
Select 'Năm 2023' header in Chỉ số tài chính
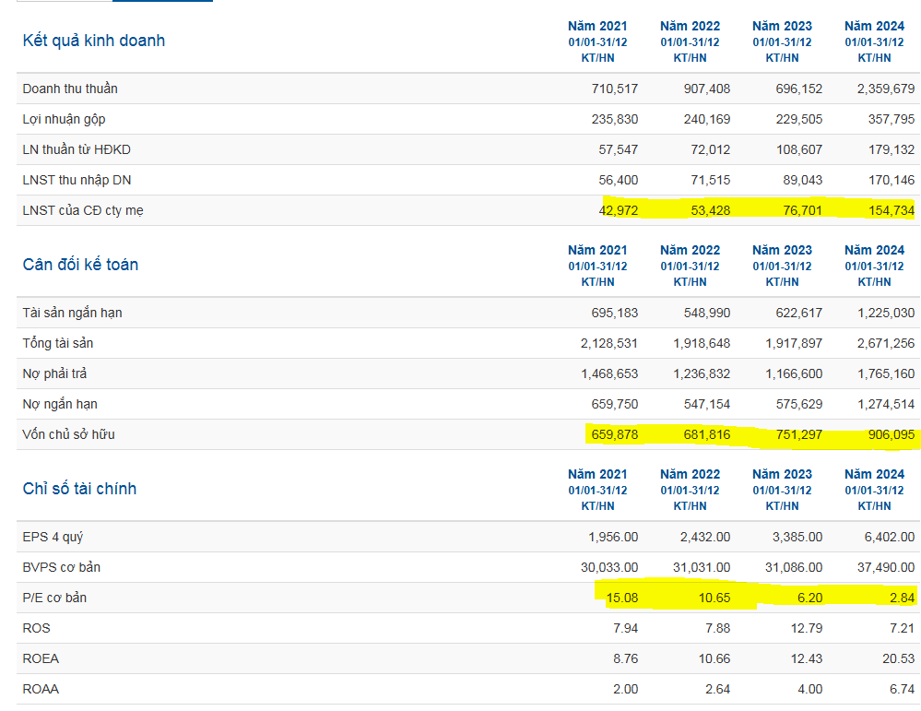782,474
